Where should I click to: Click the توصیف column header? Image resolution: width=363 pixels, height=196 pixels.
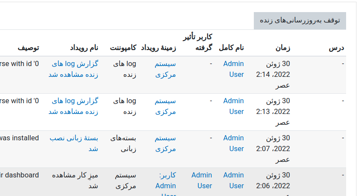click(x=29, y=48)
